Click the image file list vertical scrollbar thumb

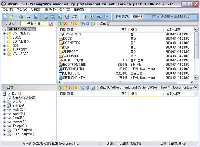point(196,45)
